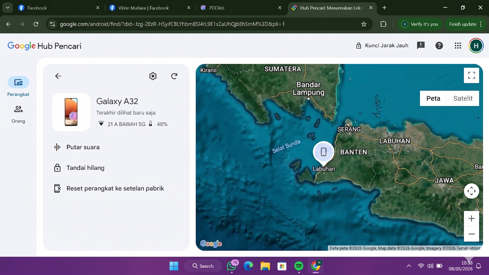This screenshot has height=275, width=489.
Task: Open a new browser tab
Action: (x=384, y=8)
